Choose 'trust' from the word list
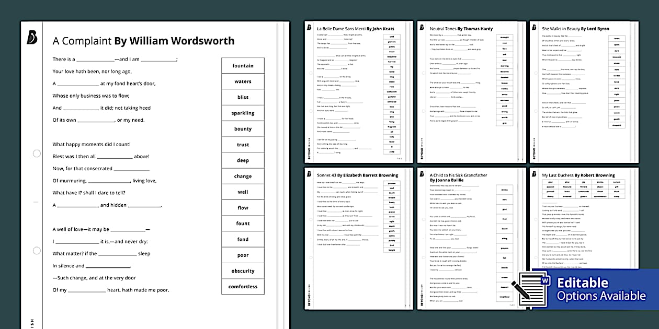The width and height of the screenshot is (659, 329). click(243, 144)
